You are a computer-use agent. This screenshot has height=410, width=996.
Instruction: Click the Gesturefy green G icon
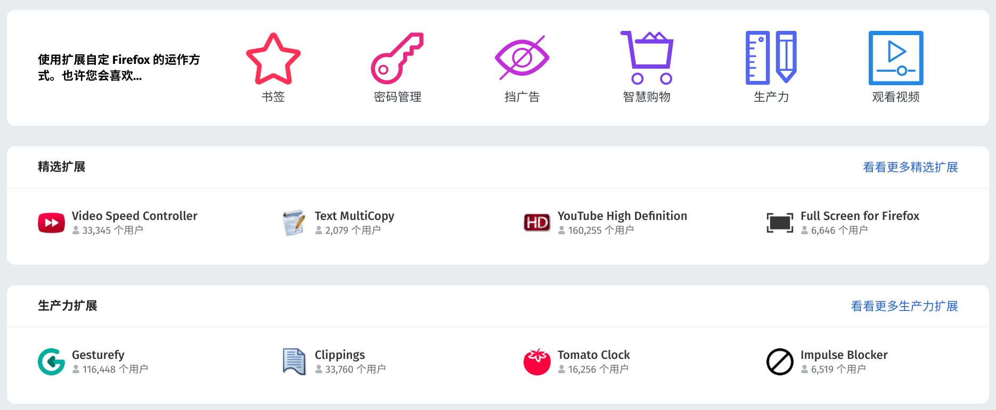51,362
